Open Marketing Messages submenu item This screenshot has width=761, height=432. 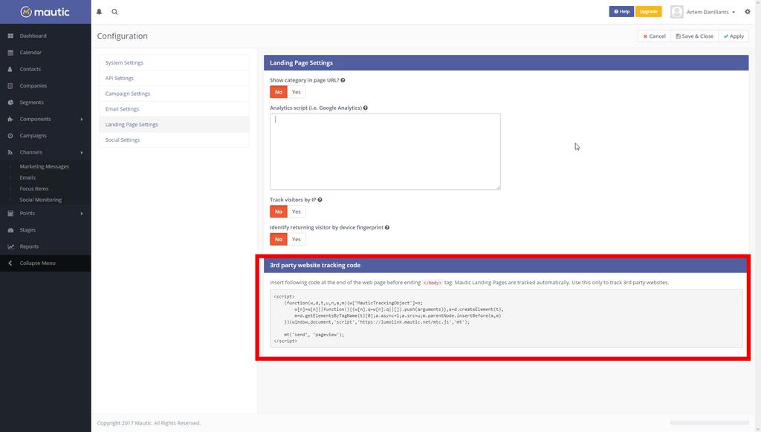tap(44, 167)
